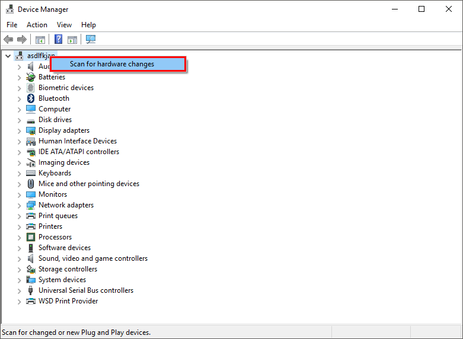This screenshot has width=463, height=339.
Task: Click the Software devices icon
Action: tap(31, 248)
